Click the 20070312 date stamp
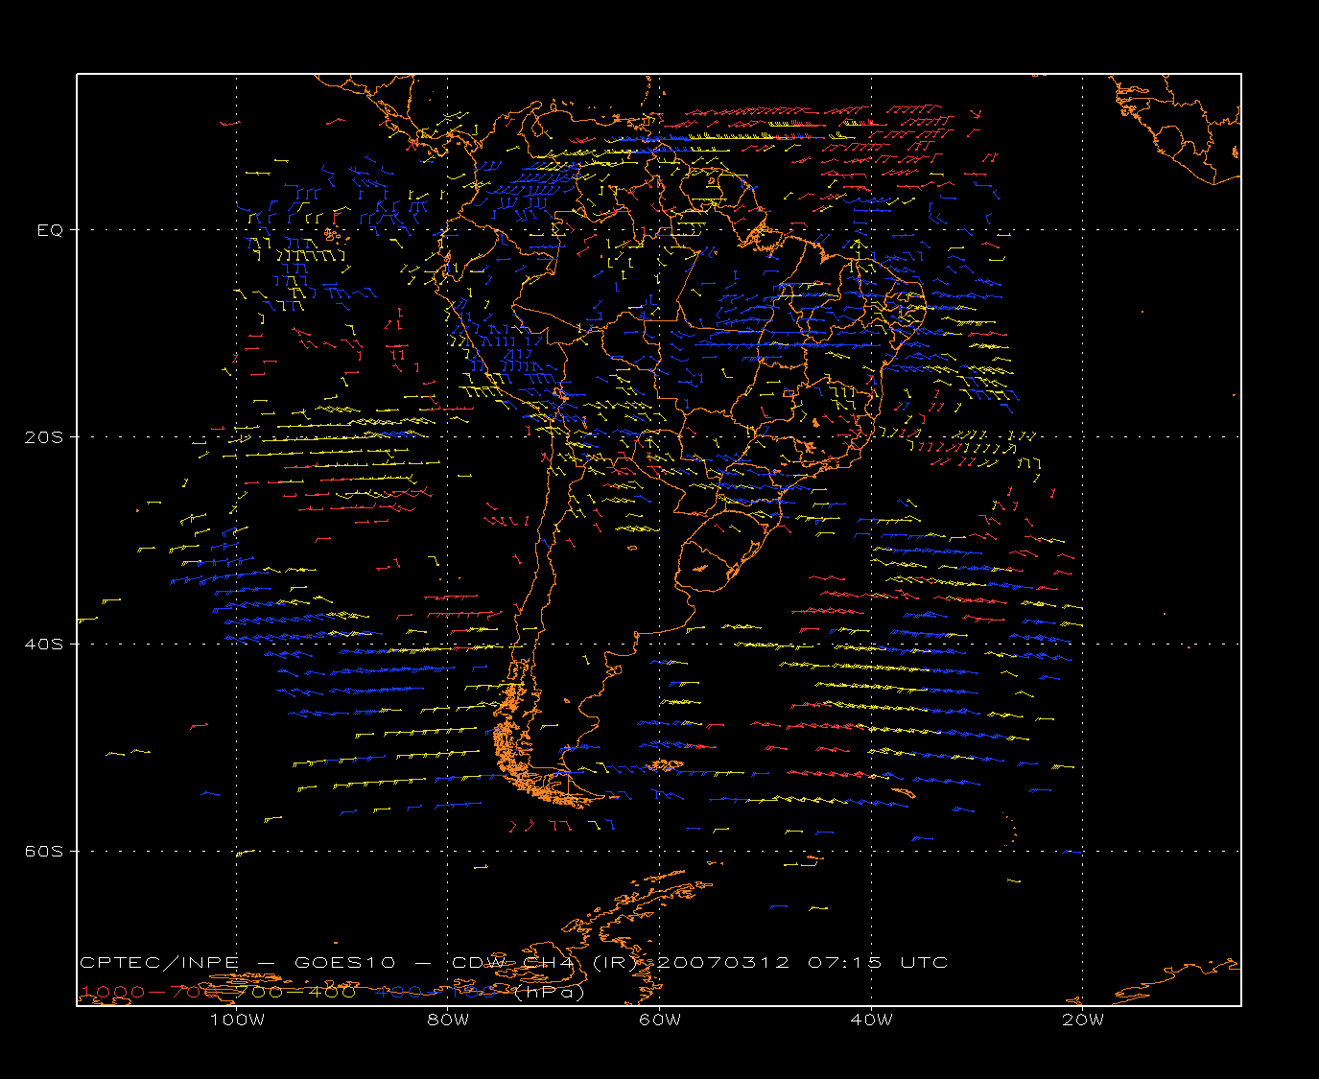This screenshot has width=1319, height=1079. [x=723, y=963]
